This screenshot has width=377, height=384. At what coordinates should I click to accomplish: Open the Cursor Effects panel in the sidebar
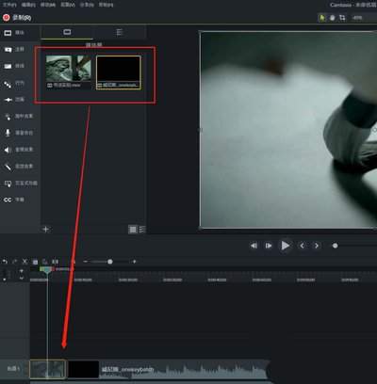pyautogui.click(x=18, y=117)
